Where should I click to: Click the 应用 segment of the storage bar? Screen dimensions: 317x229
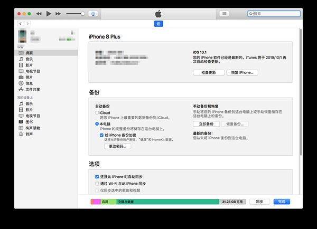(108, 202)
